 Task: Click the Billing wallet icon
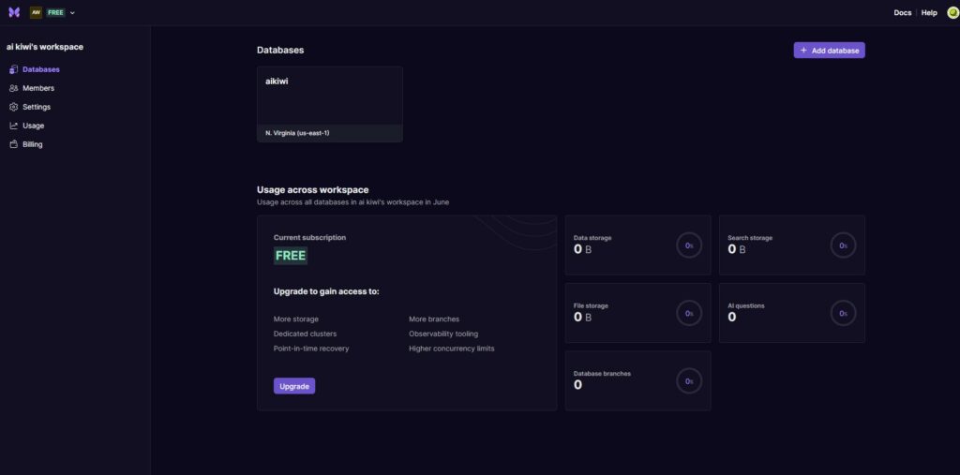pos(13,144)
